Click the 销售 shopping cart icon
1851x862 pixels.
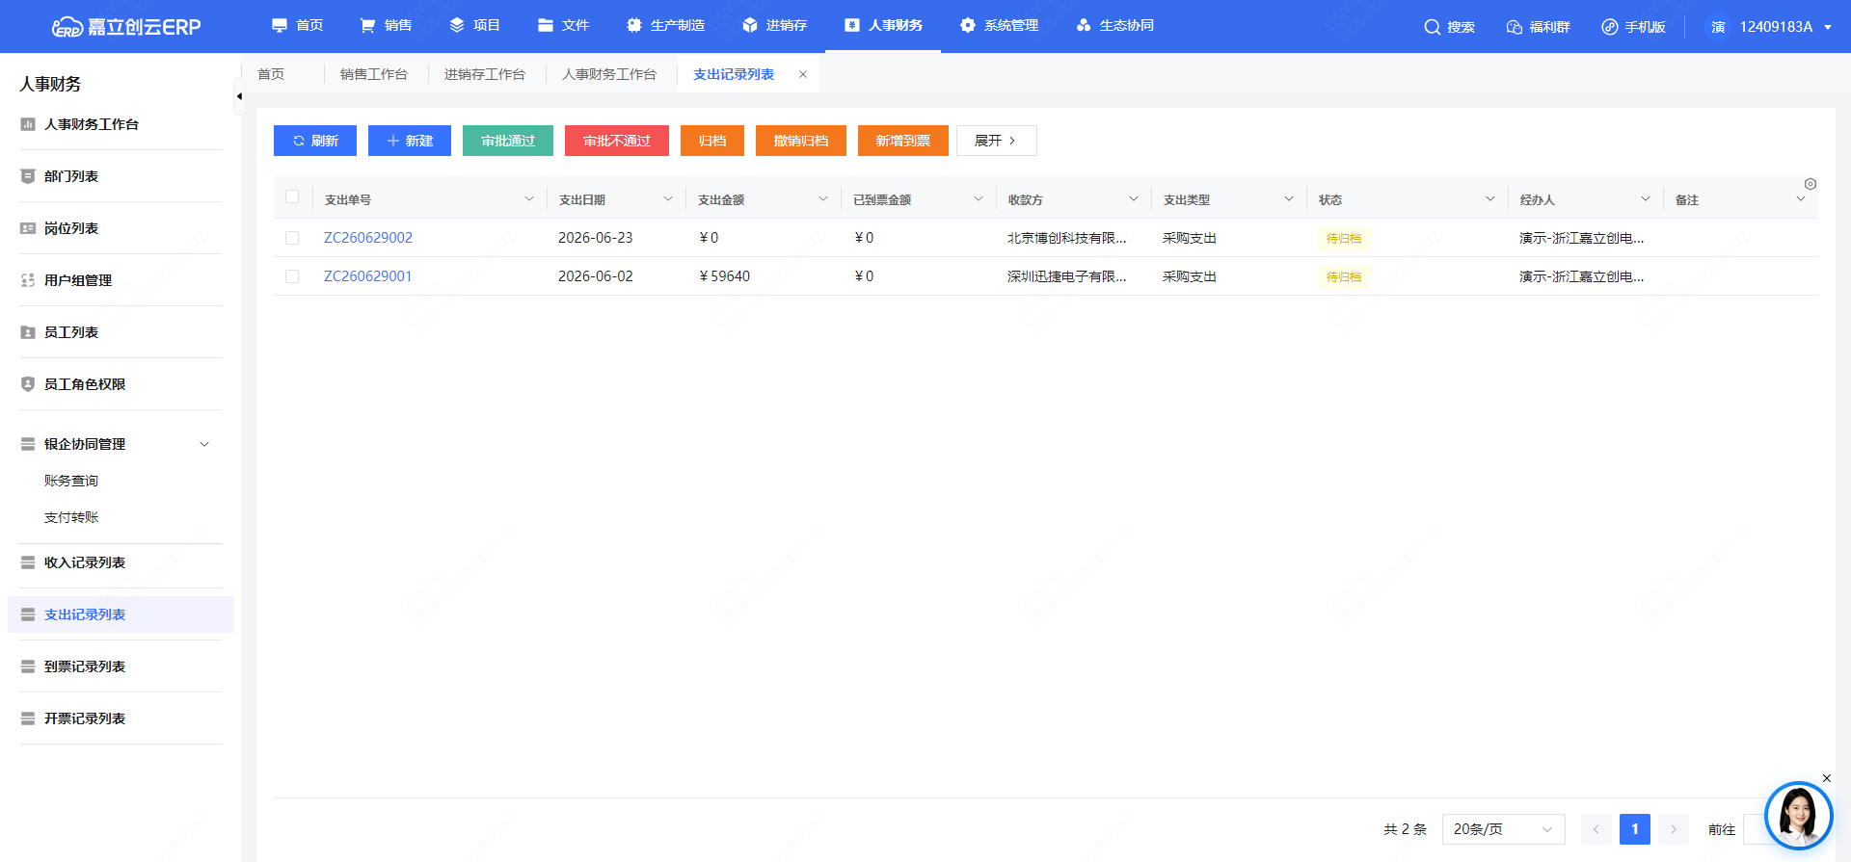(x=367, y=25)
